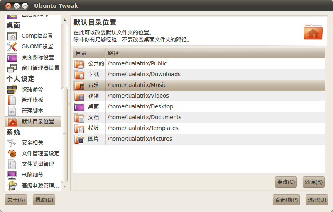Click the 默认目录位置 home folder icon
This screenshot has height=212, width=333.
[x=12, y=122]
